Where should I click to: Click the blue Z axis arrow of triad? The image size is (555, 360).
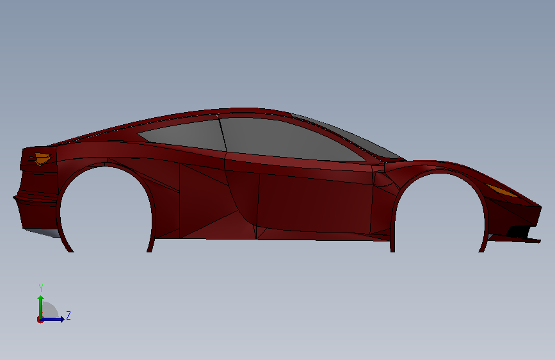tap(53, 319)
